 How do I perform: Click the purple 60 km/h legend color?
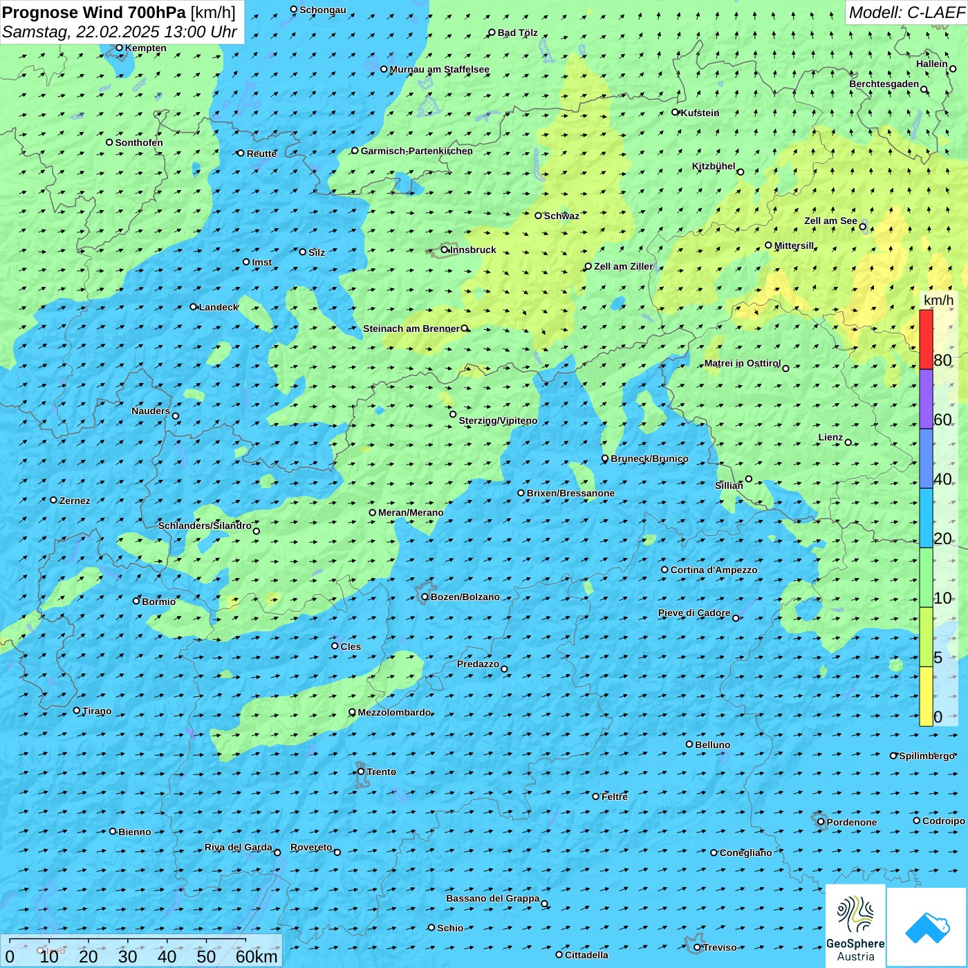[x=926, y=399]
